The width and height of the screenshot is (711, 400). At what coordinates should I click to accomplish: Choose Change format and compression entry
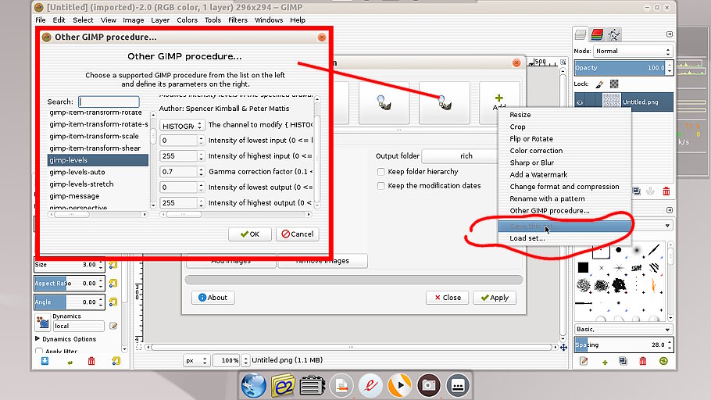[564, 187]
